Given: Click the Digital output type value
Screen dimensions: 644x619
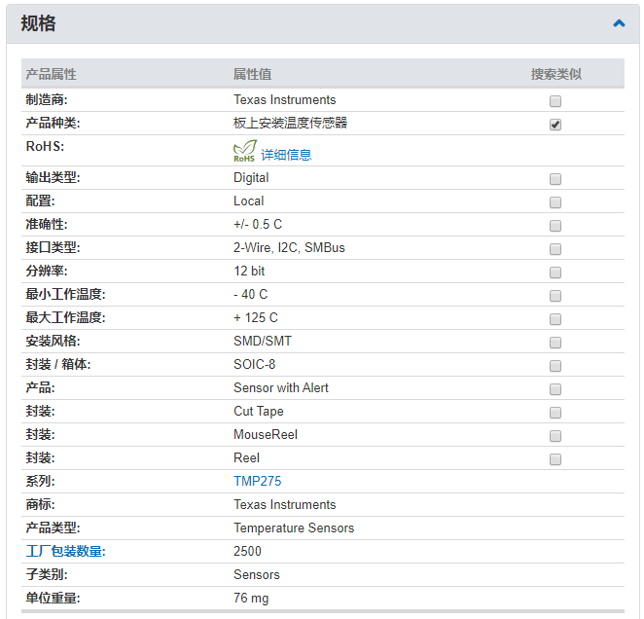Looking at the screenshot, I should 251,177.
